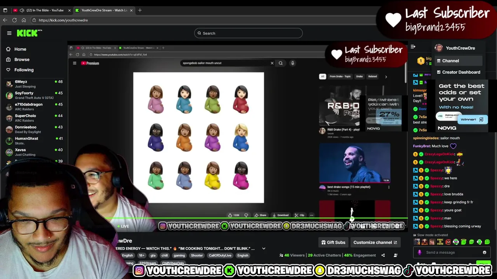The width and height of the screenshot is (497, 279).
Task: Open the browser tab actions icon
Action: pyautogui.click(x=5, y=10)
